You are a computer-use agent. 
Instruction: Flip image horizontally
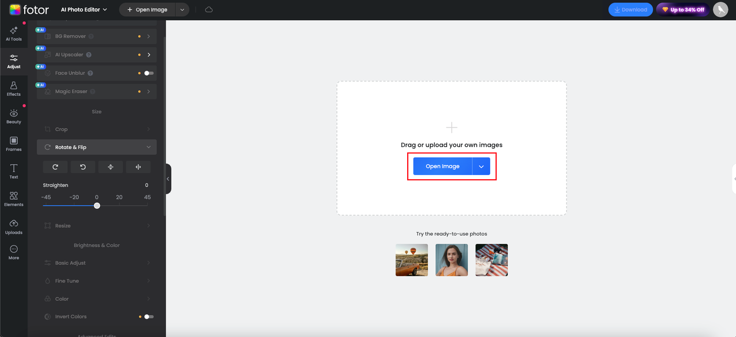[x=138, y=167]
